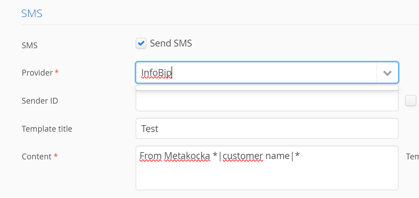Click the Content field label
Image resolution: width=419 pixels, height=198 pixels.
tap(36, 157)
